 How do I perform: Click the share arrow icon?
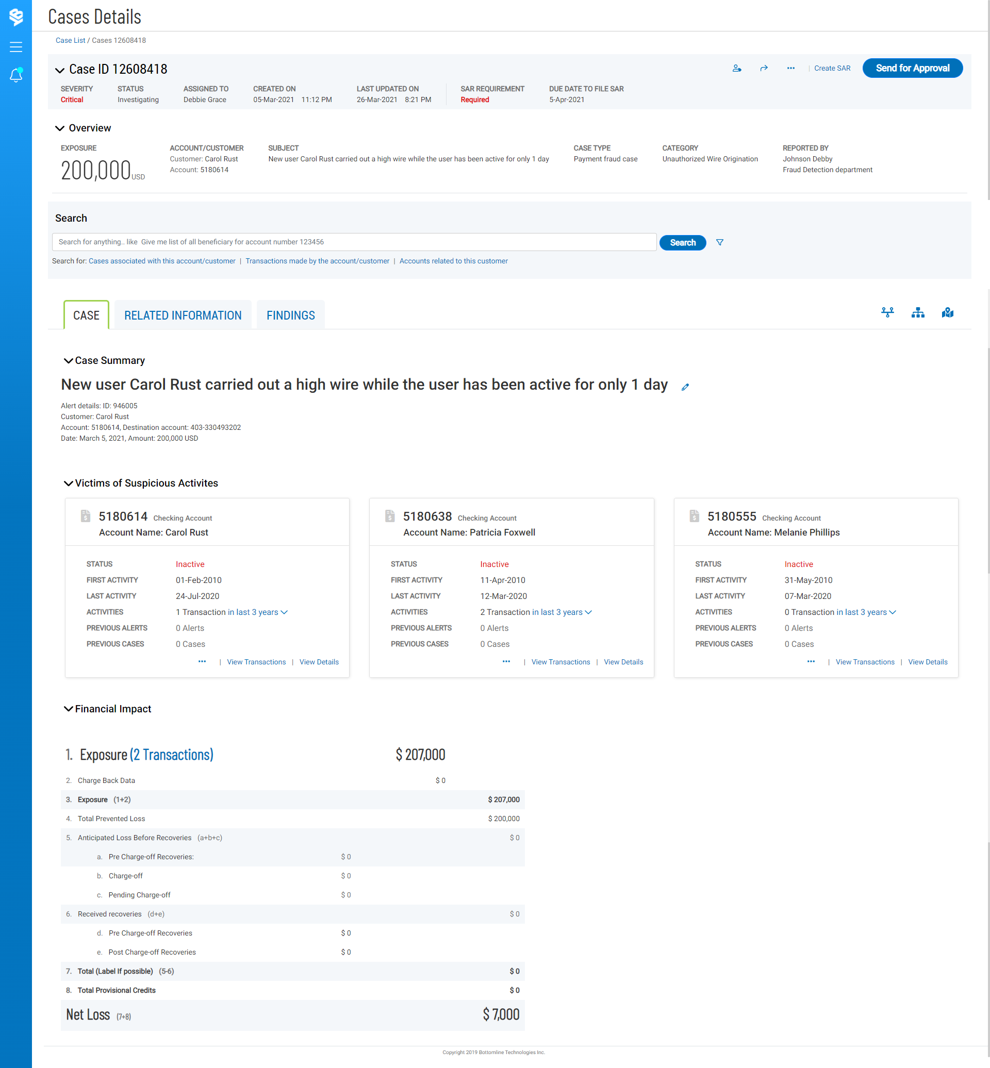(764, 69)
